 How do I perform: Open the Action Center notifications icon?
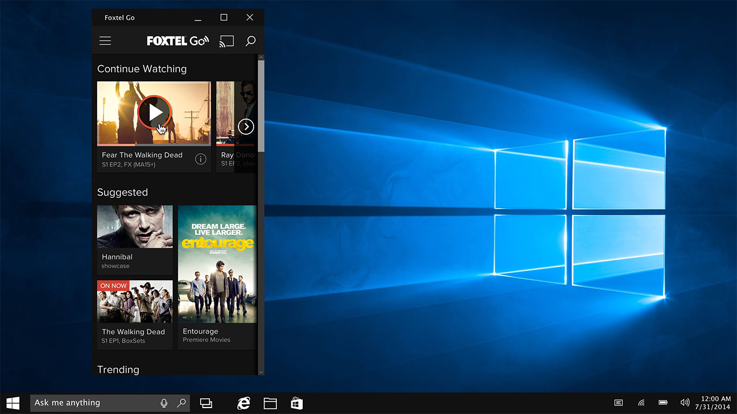(619, 403)
